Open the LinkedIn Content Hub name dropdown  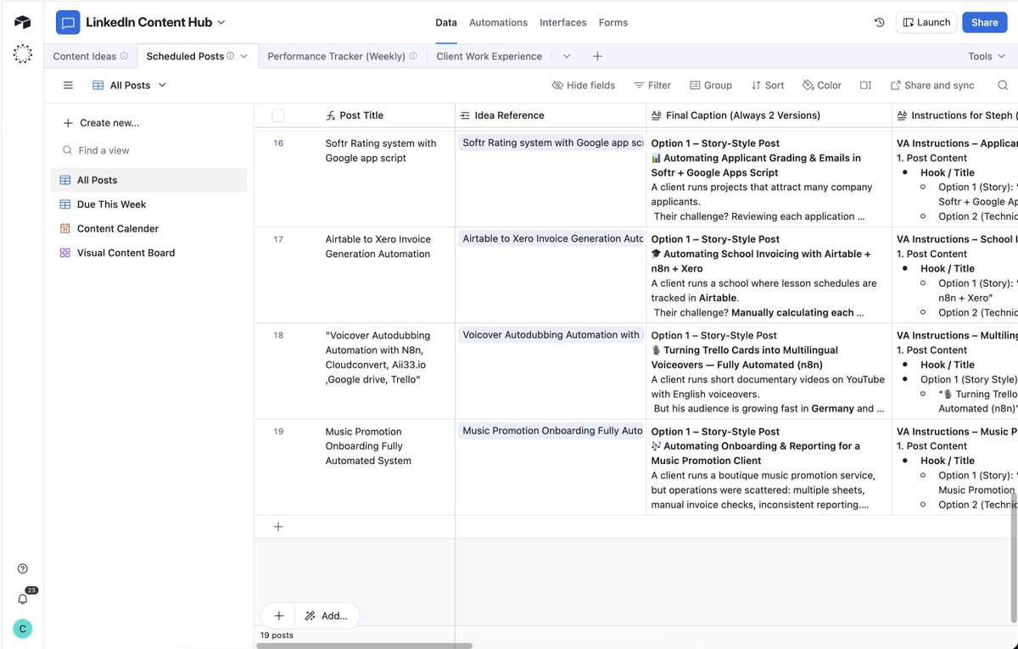pyautogui.click(x=222, y=22)
